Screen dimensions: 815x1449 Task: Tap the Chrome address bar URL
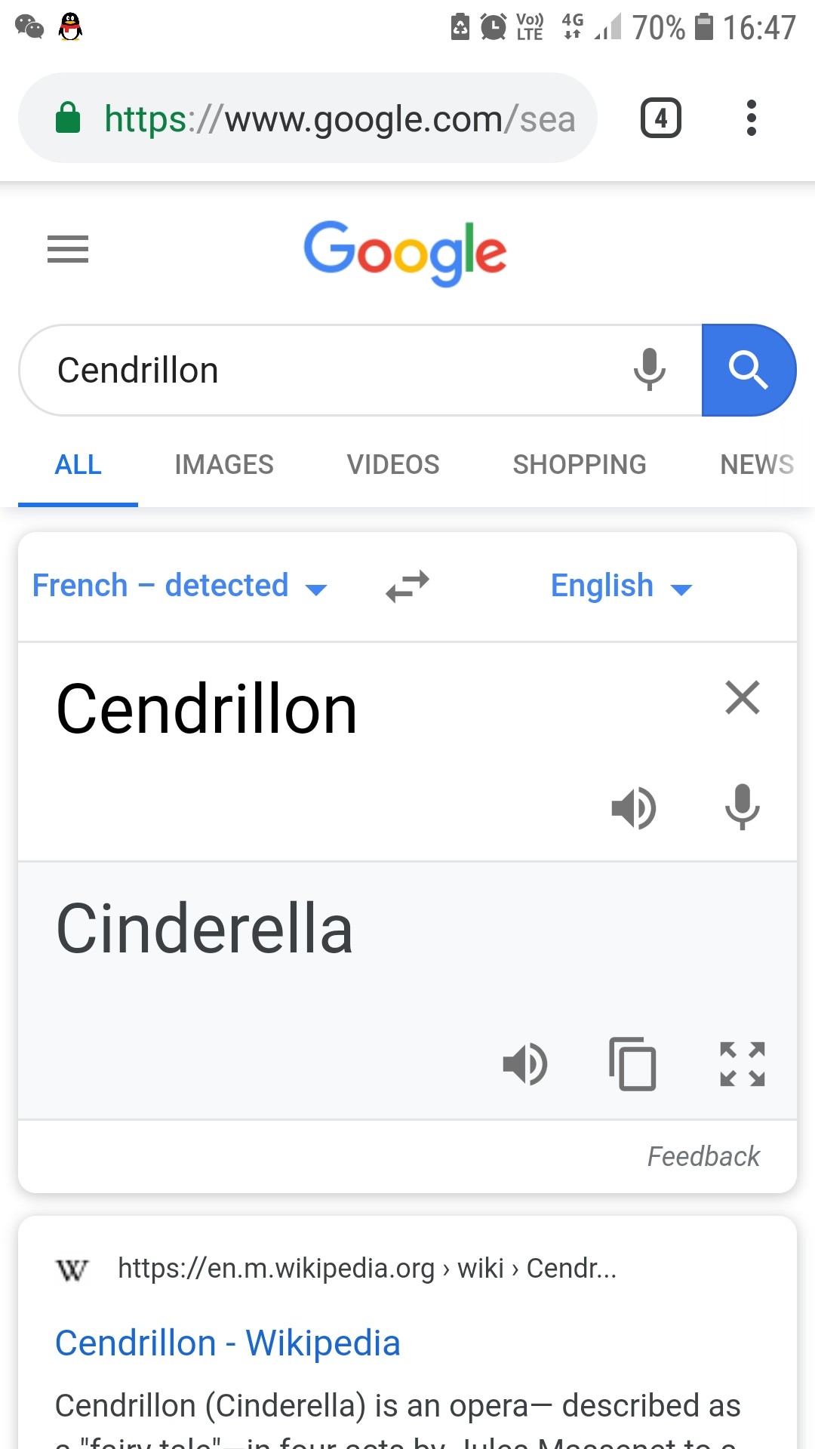coord(340,119)
